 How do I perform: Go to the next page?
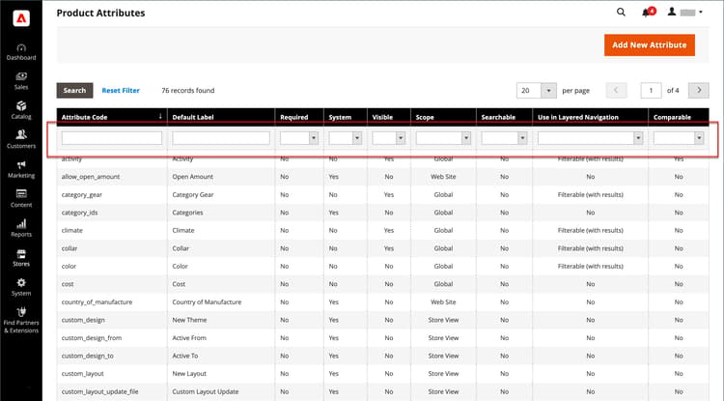pyautogui.click(x=699, y=90)
